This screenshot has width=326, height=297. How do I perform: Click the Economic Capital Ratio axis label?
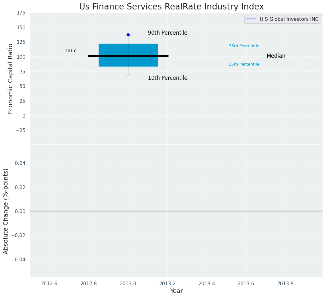pos(11,79)
